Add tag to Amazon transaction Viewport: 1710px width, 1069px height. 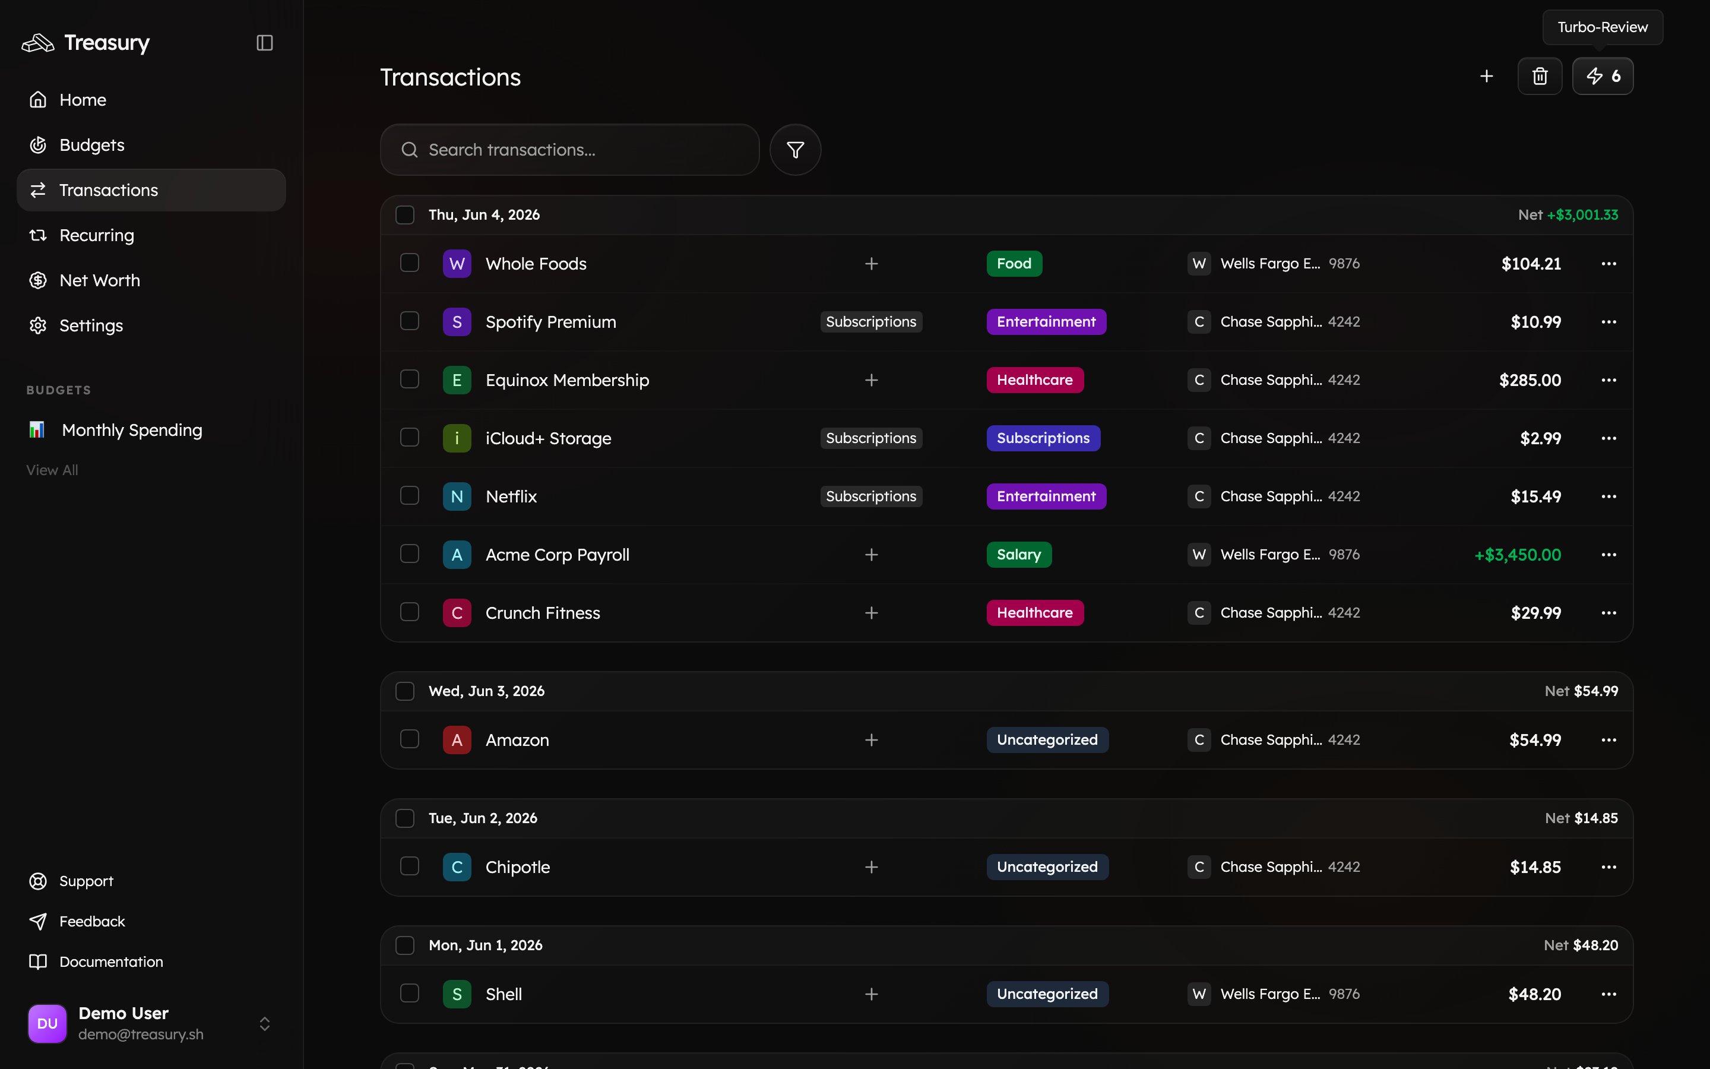(871, 740)
